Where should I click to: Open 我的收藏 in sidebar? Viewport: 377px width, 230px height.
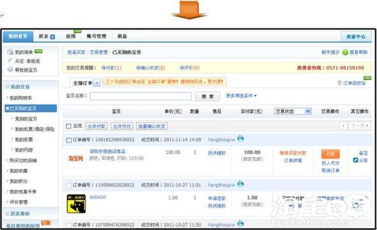coord(19,171)
